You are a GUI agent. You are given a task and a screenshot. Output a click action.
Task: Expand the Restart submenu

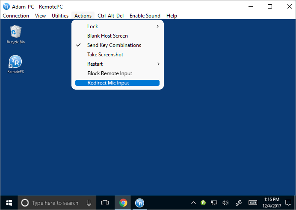coord(118,64)
